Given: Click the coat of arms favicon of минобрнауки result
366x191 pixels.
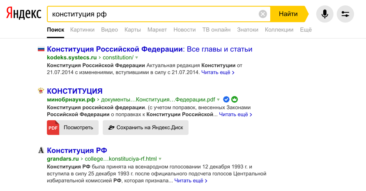Looking at the screenshot, I should (41, 91).
